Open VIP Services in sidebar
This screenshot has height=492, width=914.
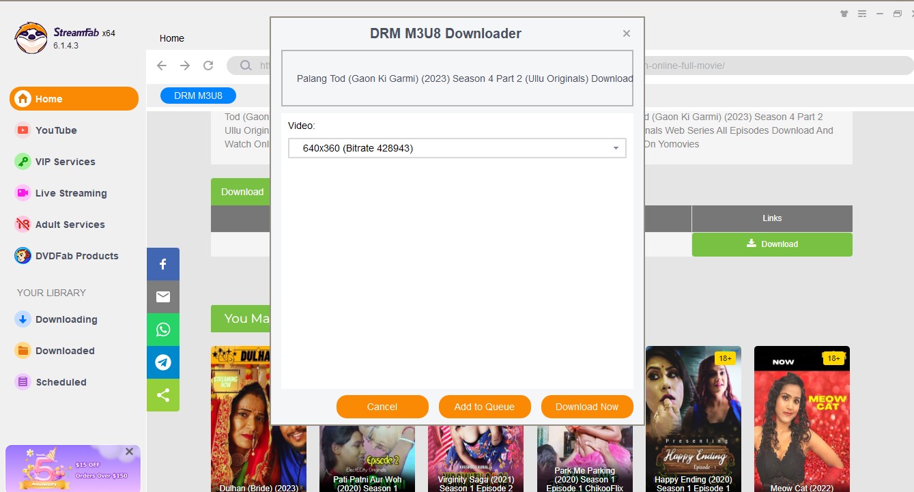click(x=65, y=162)
